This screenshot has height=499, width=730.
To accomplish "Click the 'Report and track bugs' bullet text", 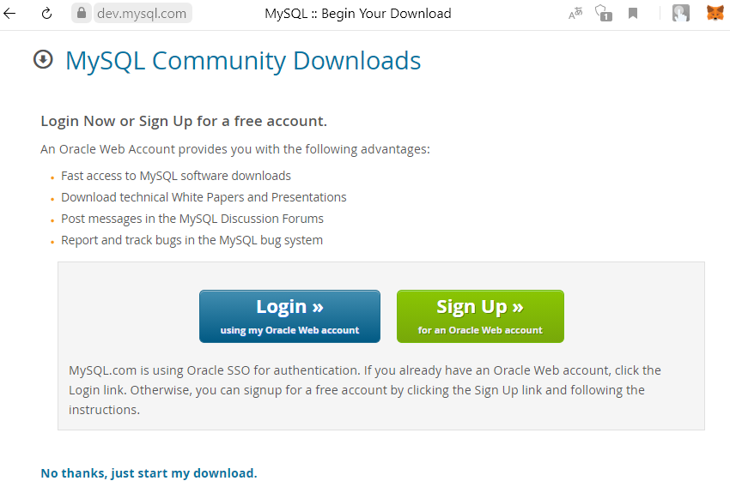I will (x=192, y=240).
